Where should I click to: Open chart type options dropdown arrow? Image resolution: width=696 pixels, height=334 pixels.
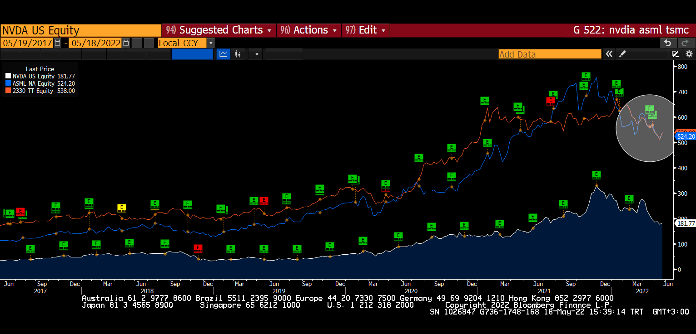(256, 54)
